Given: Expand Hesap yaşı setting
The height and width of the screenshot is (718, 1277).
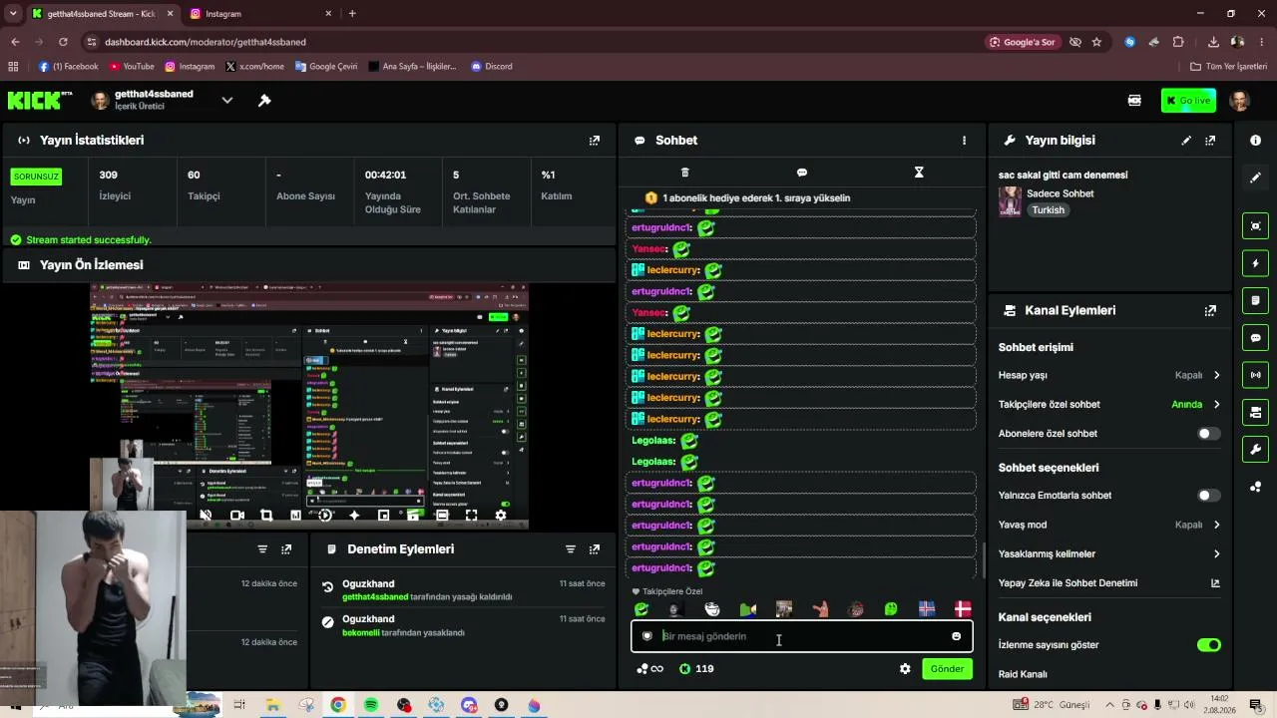Looking at the screenshot, I should pos(1109,376).
